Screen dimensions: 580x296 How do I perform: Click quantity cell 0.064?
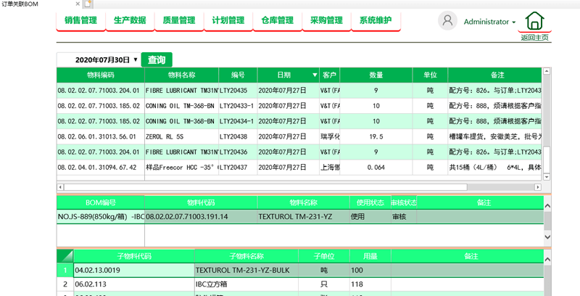click(x=376, y=168)
